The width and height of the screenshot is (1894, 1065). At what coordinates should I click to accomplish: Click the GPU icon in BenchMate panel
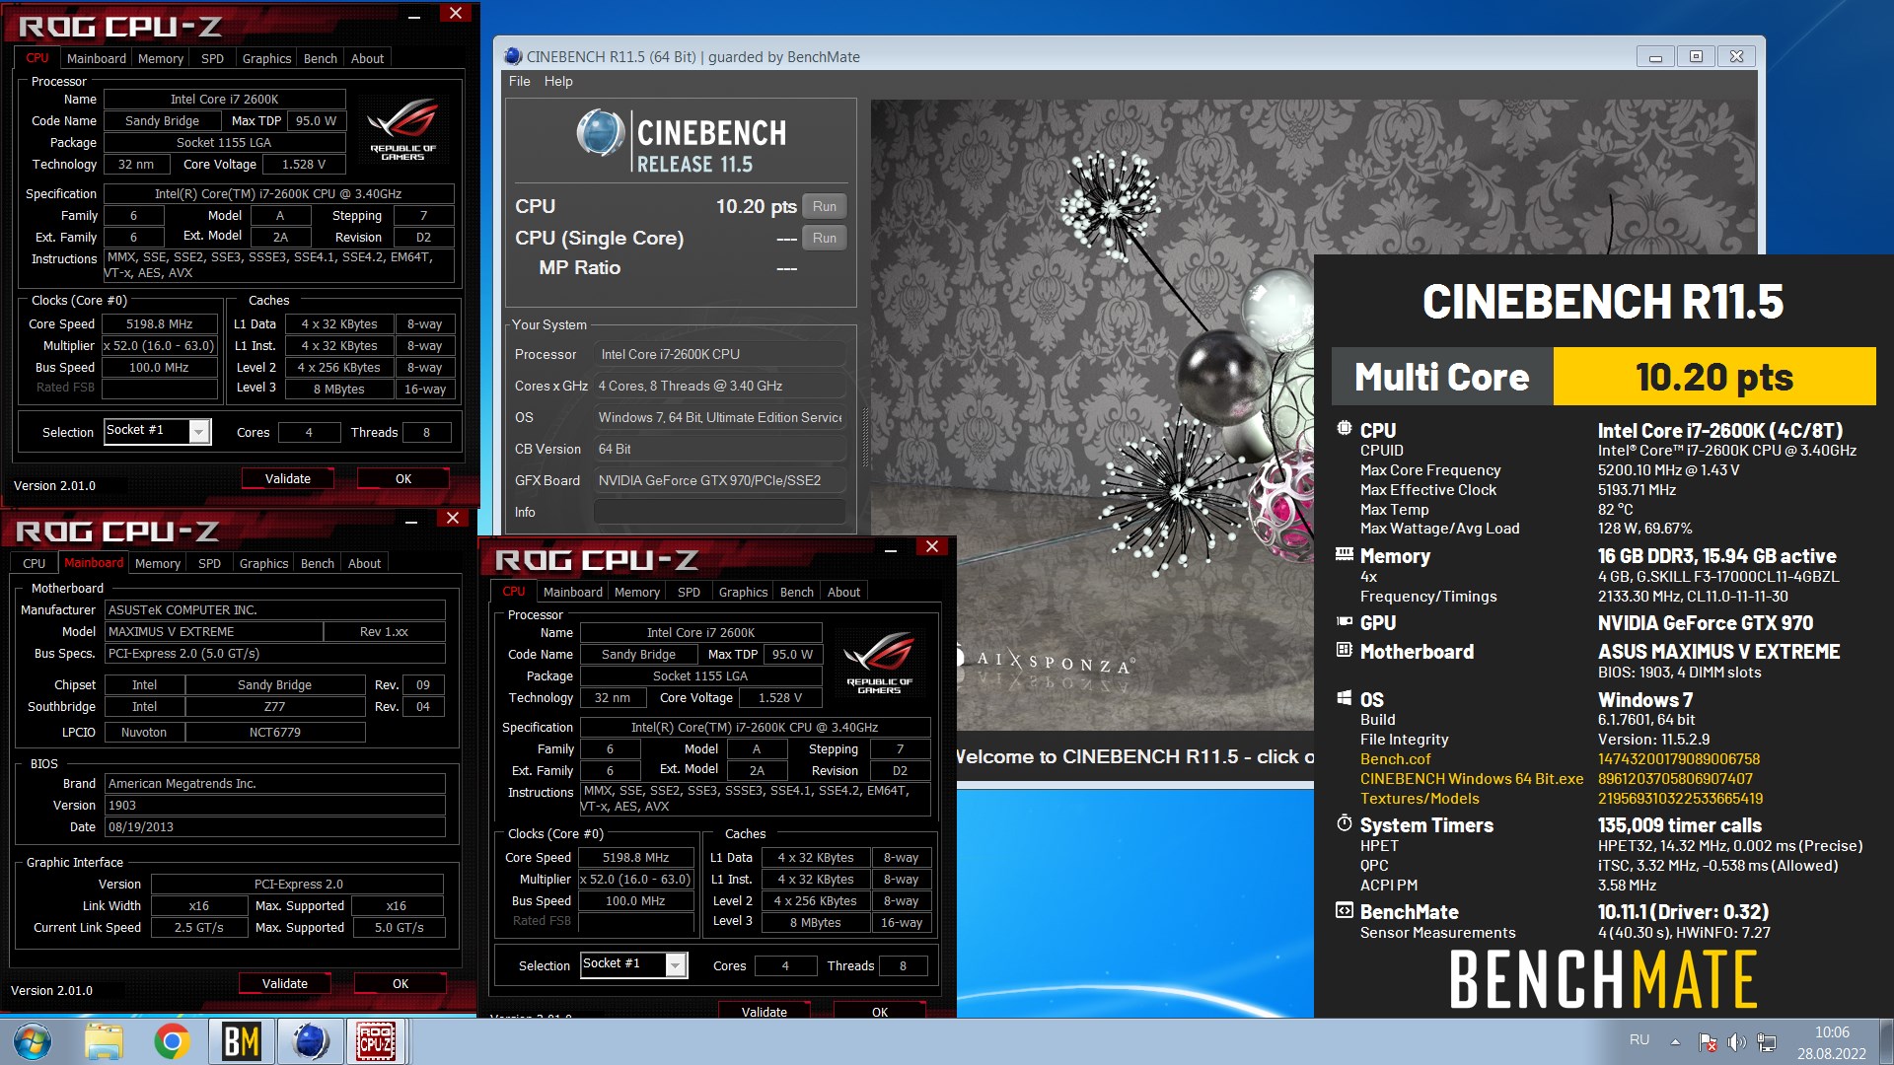tap(1344, 621)
